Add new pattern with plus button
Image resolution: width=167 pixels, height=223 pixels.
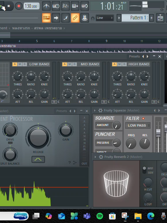pos(151,18)
